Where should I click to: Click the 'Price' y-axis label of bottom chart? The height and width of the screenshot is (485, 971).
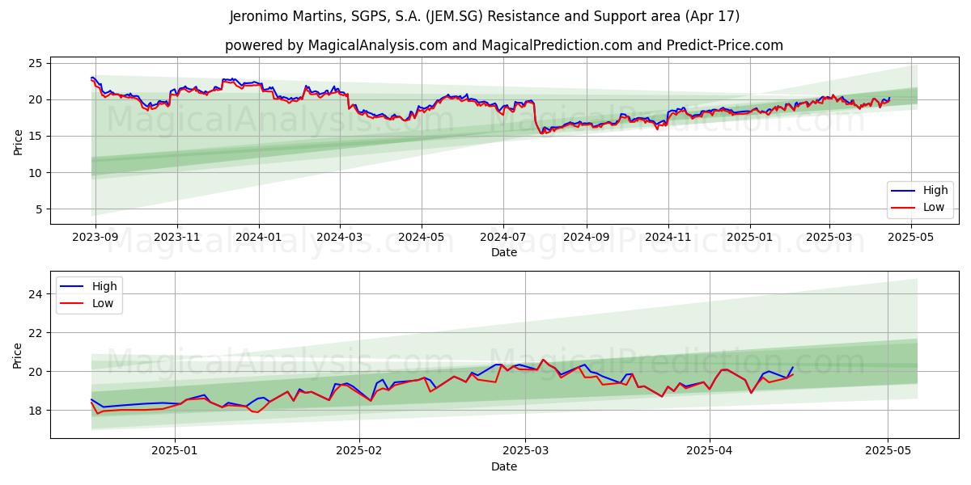[19, 355]
